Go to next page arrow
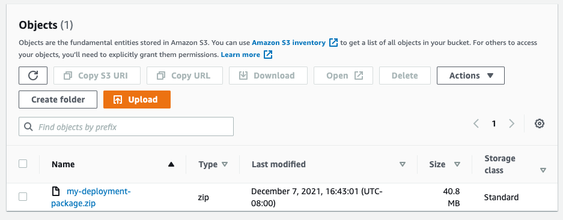The height and width of the screenshot is (220, 563). tap(512, 124)
